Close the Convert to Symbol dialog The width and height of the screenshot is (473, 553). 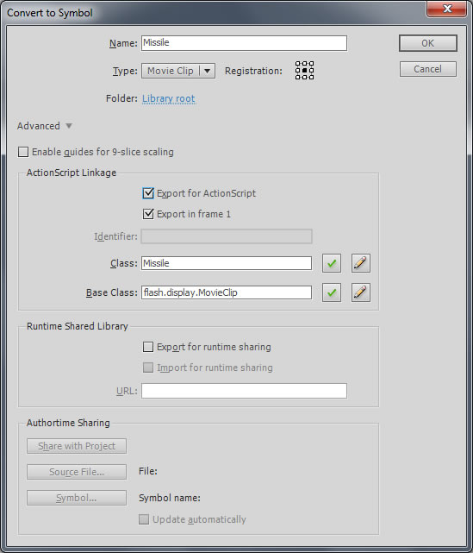pyautogui.click(x=447, y=9)
